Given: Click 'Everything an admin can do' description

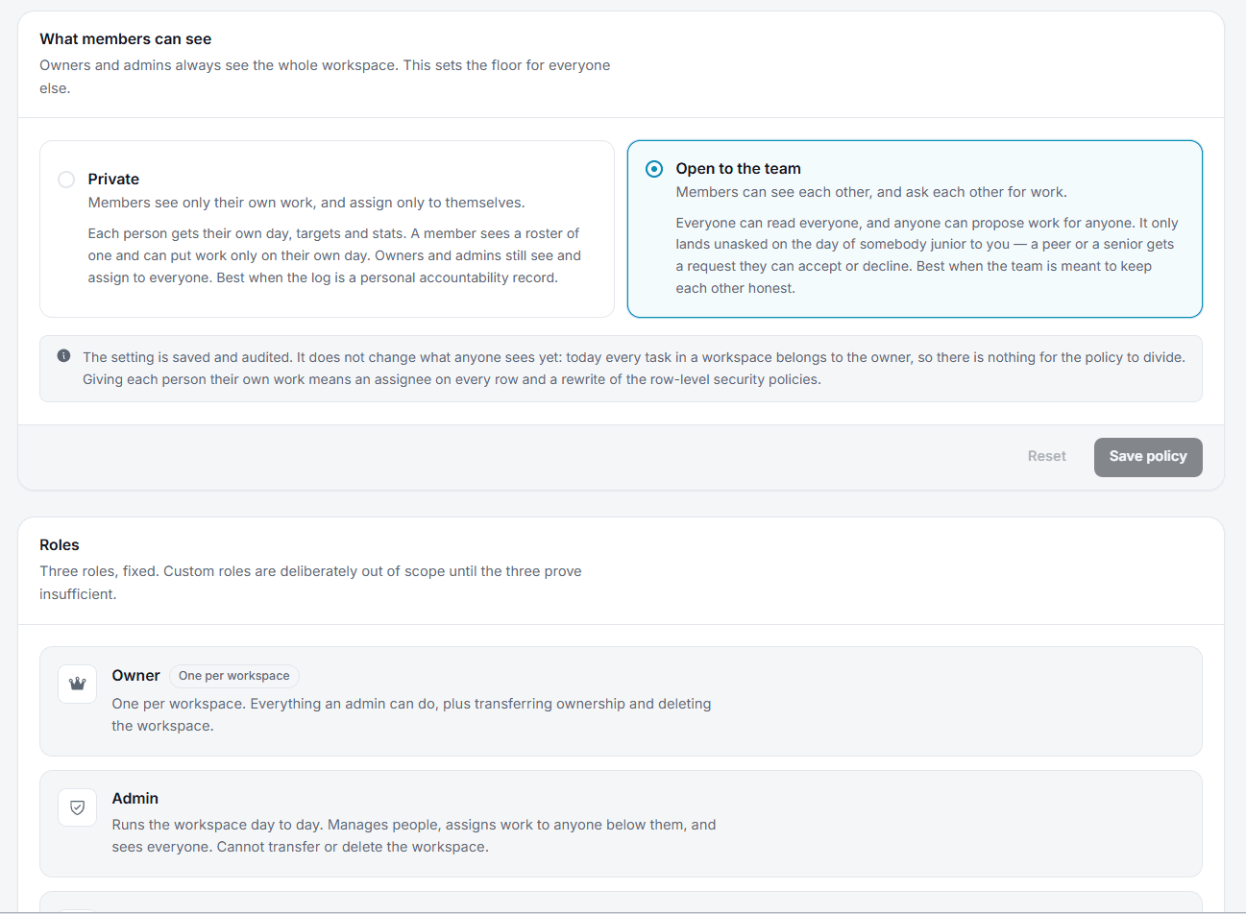Looking at the screenshot, I should 412,715.
